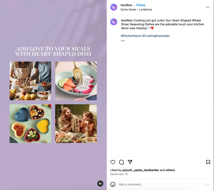Viewport: 214px width, 190px height.
Task: Like the post with the heart icon
Action: 113,162
